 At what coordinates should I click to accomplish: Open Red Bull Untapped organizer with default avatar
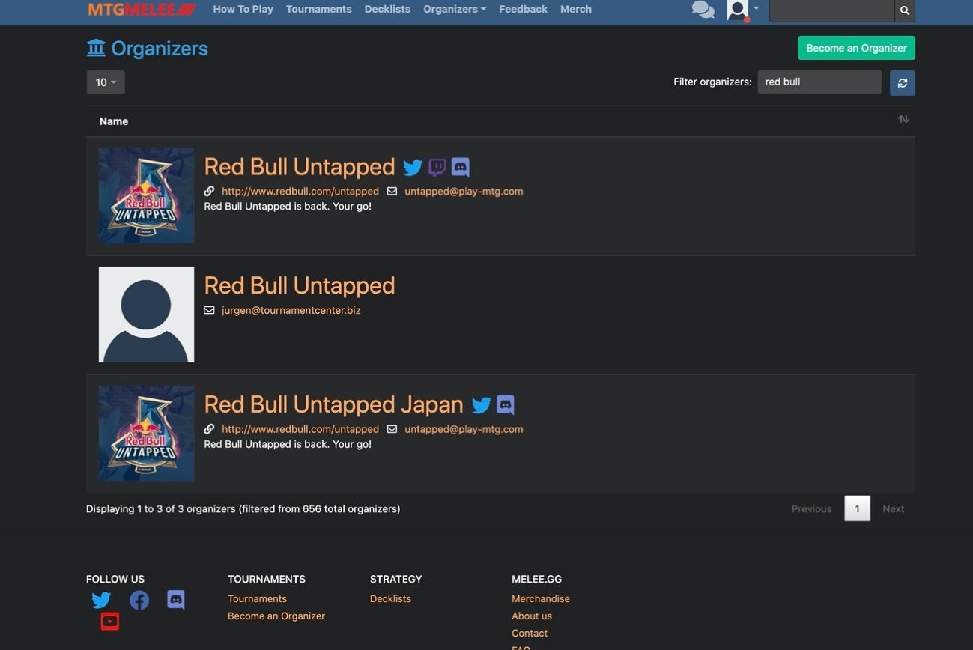[300, 285]
